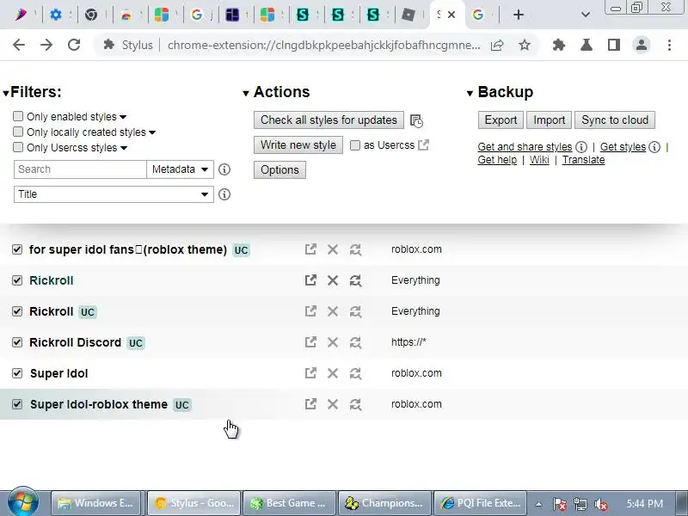Viewport: 688px width, 516px height.
Task: Open Chrome Labs flask icon
Action: point(587,45)
